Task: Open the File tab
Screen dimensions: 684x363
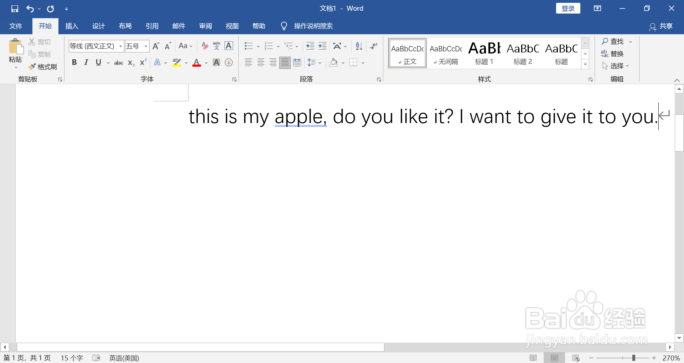Action: point(16,26)
